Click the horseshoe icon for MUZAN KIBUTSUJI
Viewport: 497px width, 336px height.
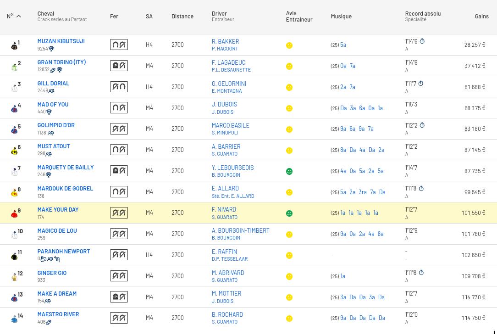[119, 45]
